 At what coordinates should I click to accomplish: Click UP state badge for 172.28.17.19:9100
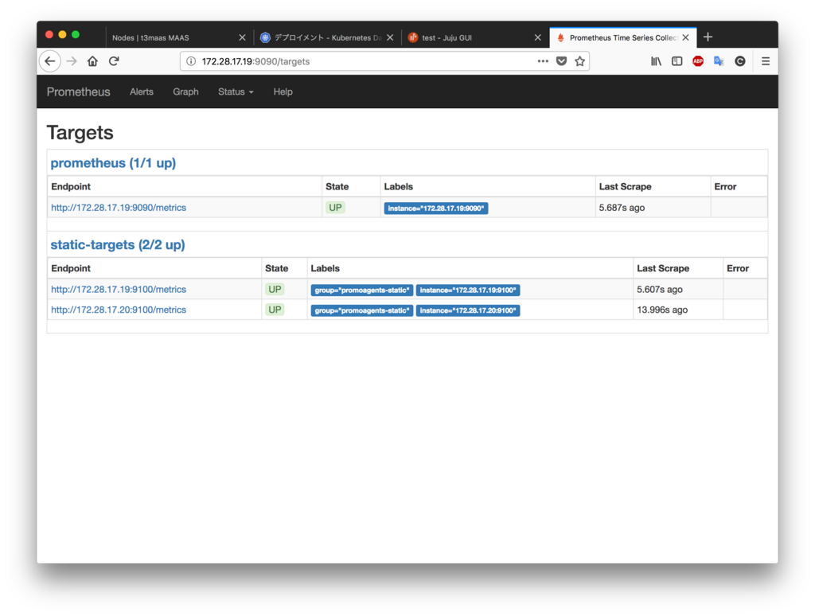coord(275,290)
